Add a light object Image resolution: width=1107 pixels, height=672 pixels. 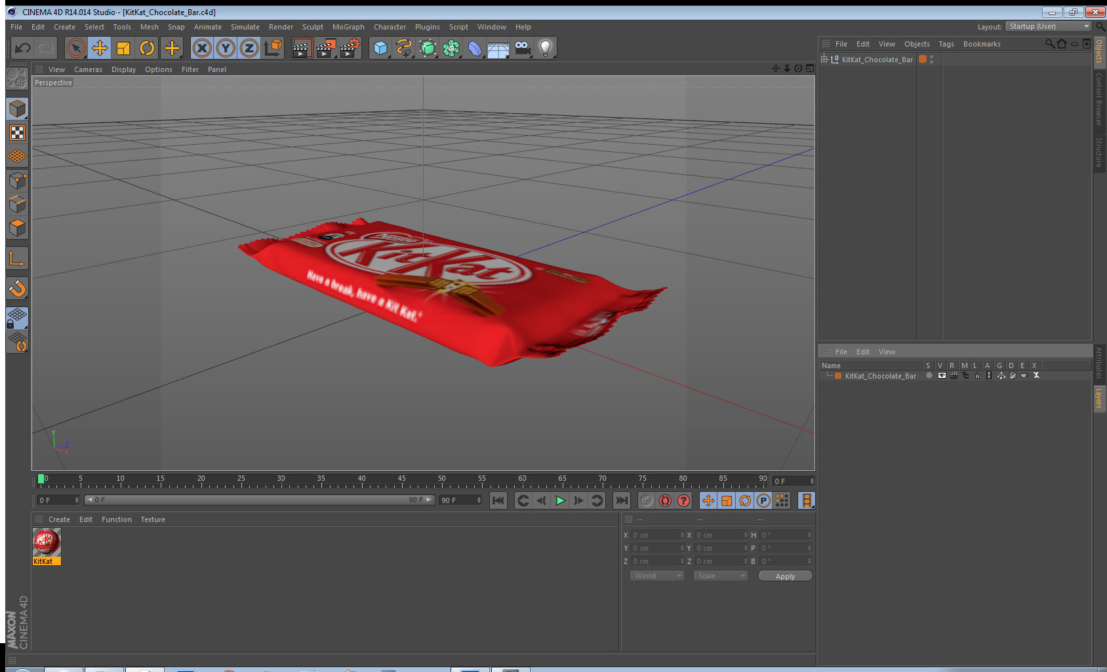(x=546, y=48)
